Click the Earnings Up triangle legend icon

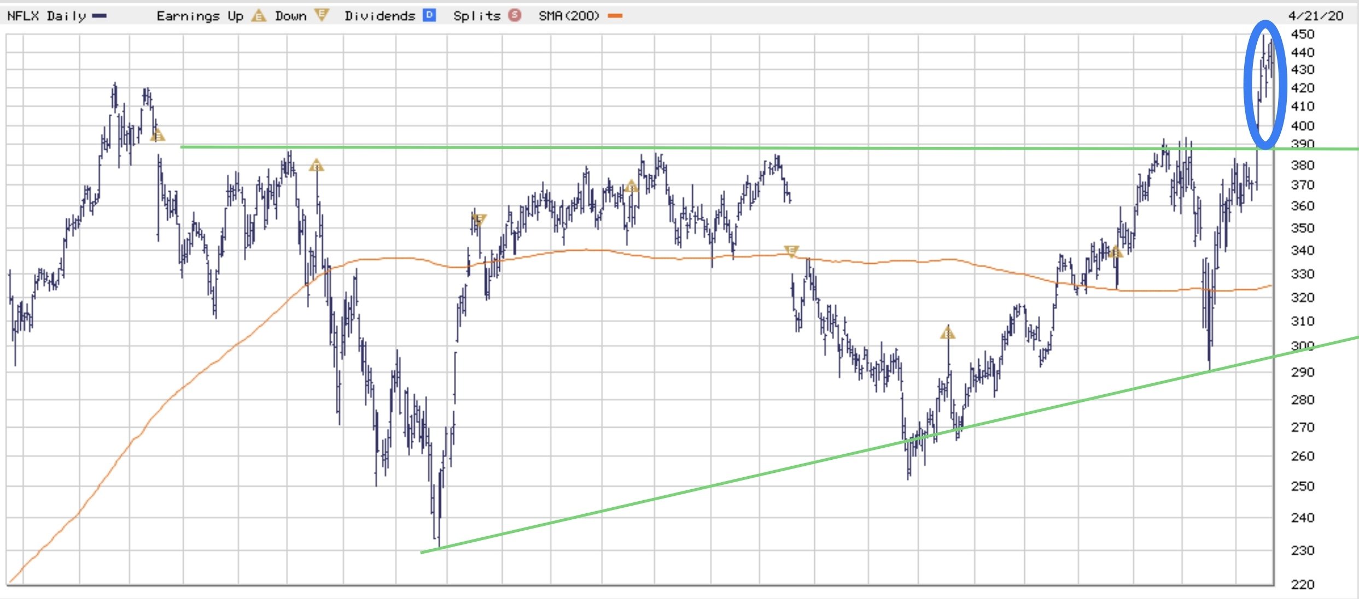(258, 16)
